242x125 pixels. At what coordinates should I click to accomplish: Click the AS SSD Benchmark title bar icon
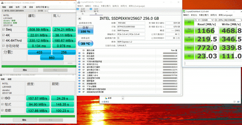[3, 3]
